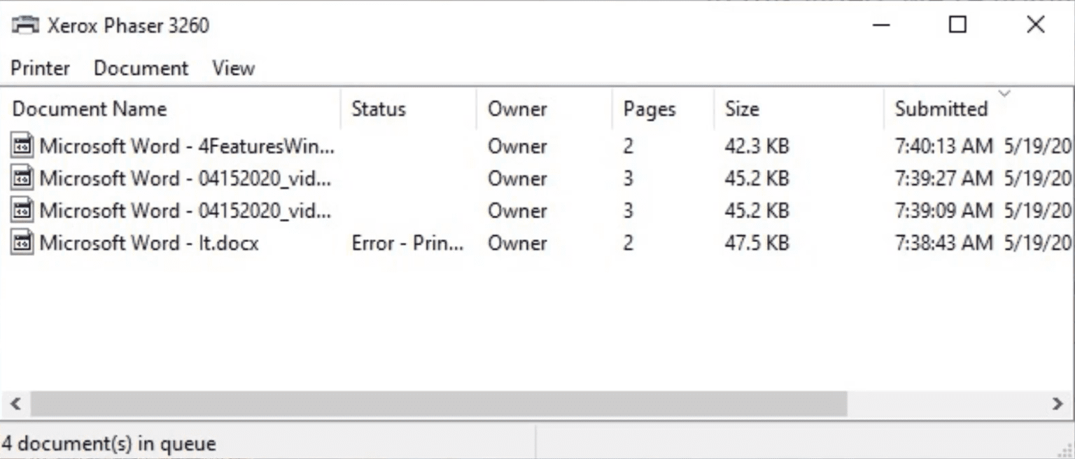Sort jobs by the Owner column header

coord(517,109)
